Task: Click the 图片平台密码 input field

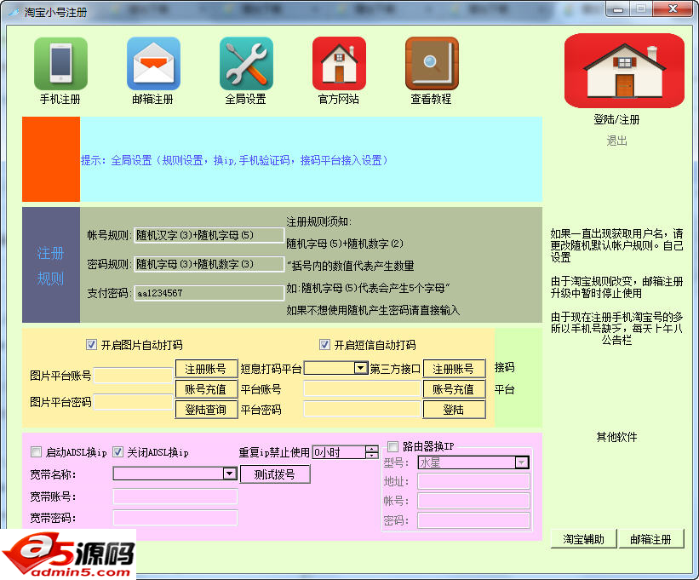Action: click(134, 402)
